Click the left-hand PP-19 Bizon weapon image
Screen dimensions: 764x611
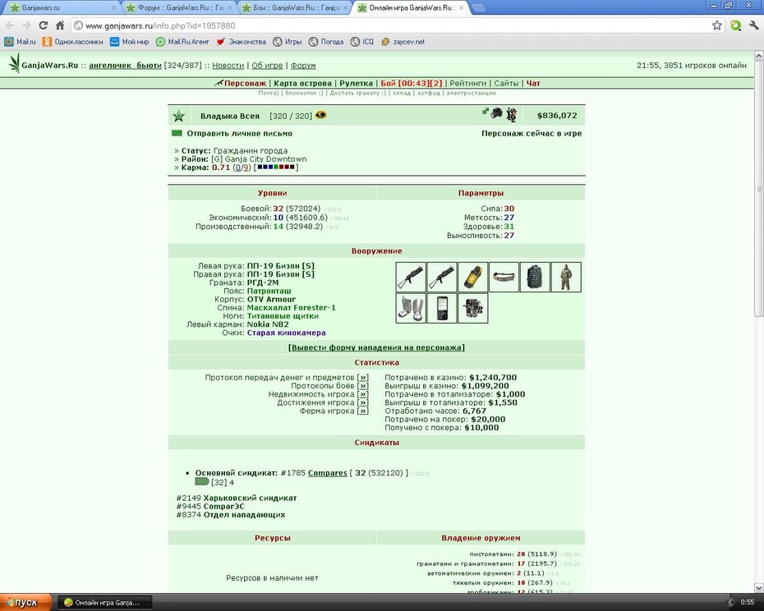click(410, 277)
